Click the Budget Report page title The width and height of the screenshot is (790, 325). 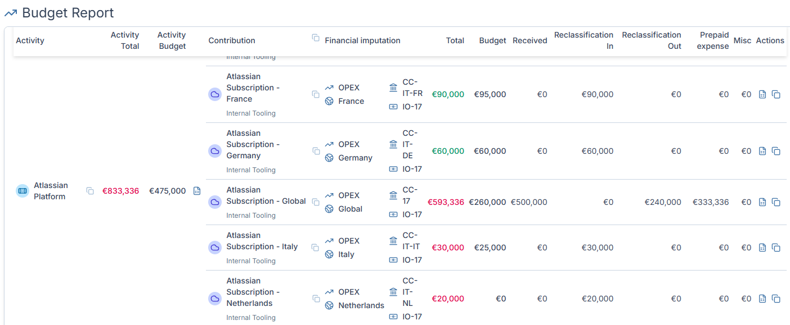pos(68,12)
